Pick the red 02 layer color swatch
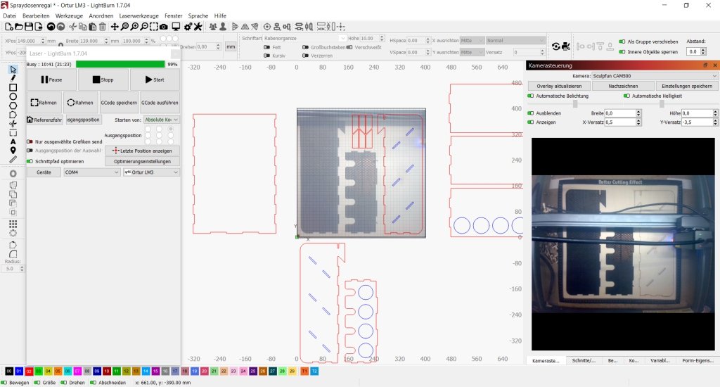The image size is (720, 387). pyautogui.click(x=29, y=371)
